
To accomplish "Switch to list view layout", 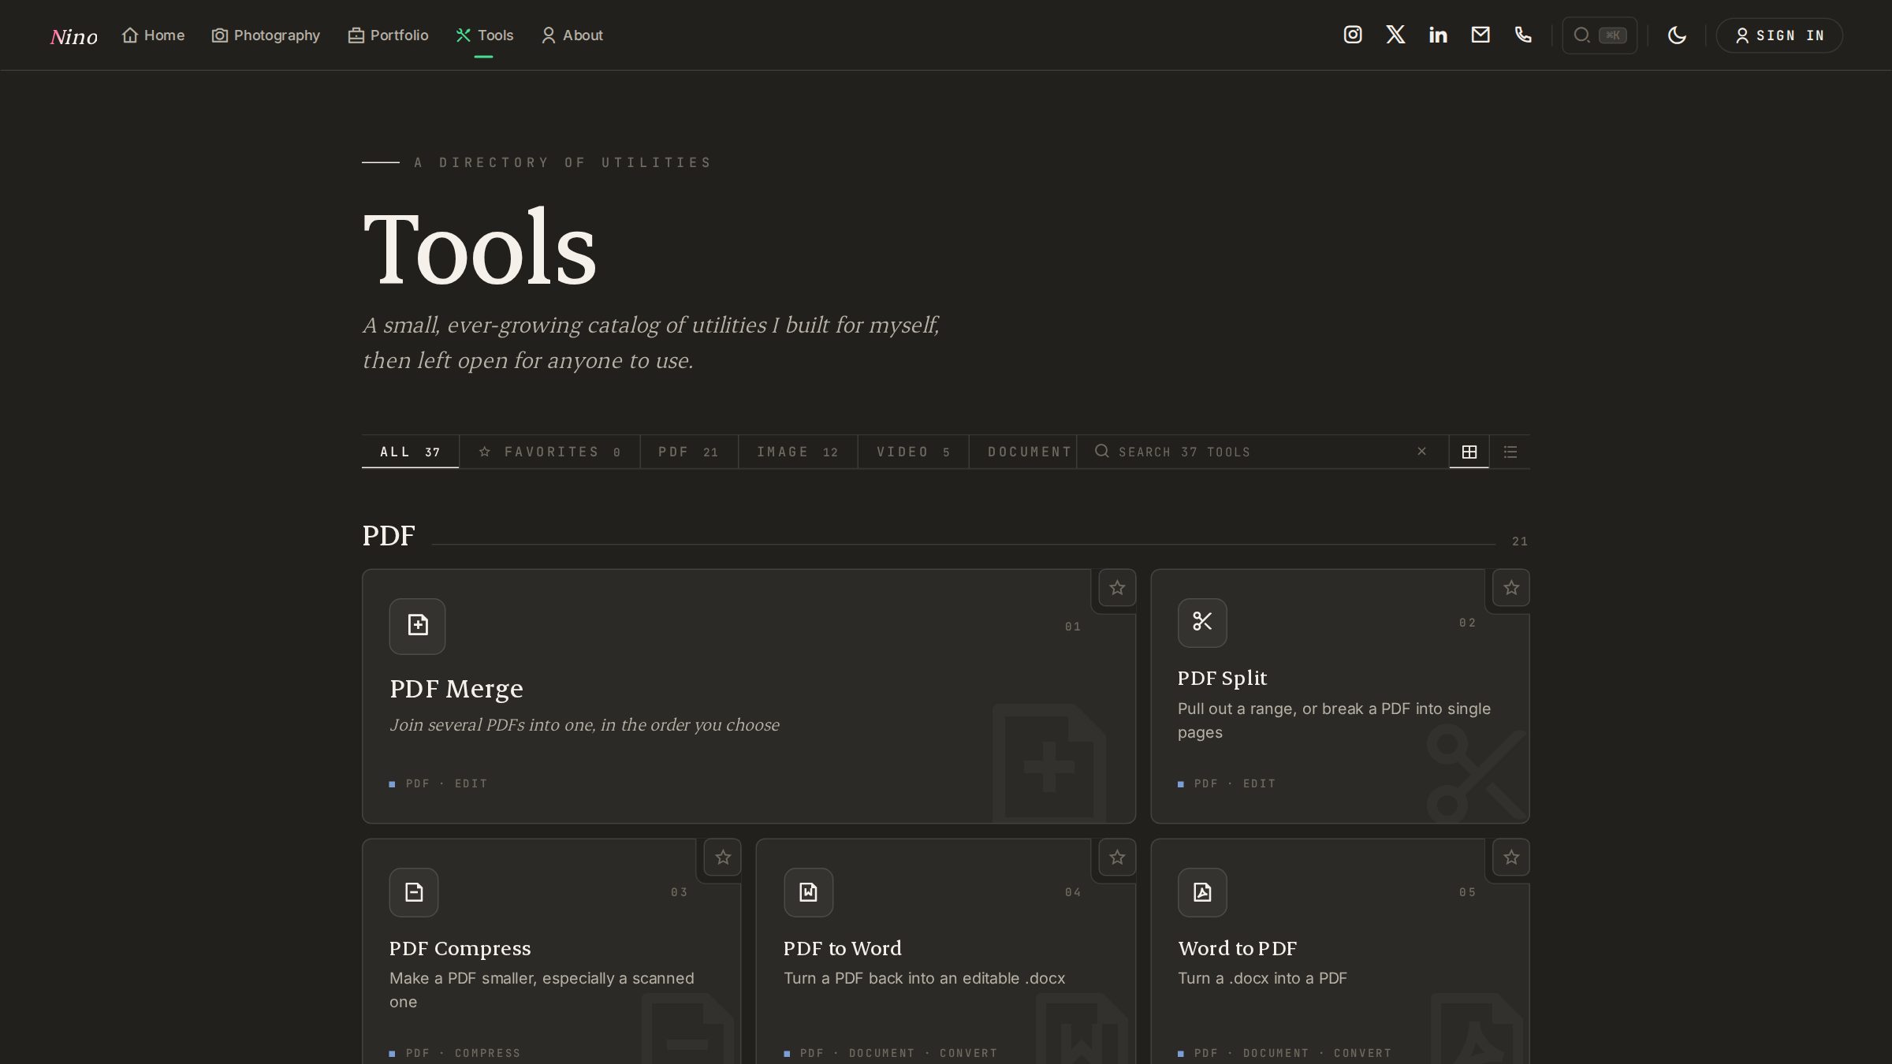I will [1510, 452].
